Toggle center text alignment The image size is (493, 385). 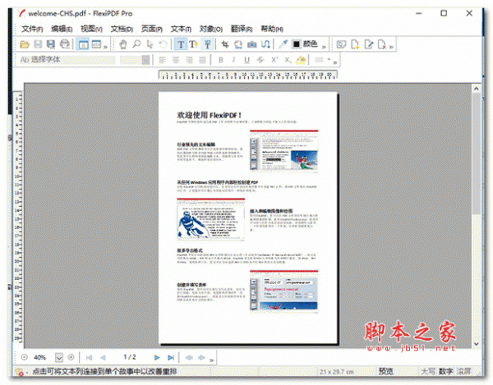176,60
